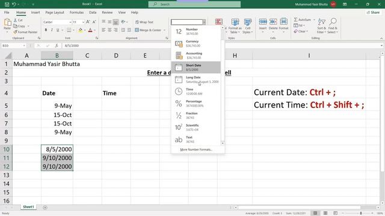Click the Number Format input box

click(186, 22)
